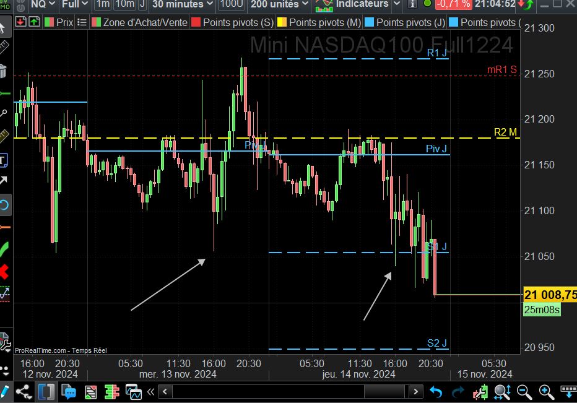The height and width of the screenshot is (403, 577).
Task: Click the keyboard shortcut download icon bottom right
Action: pos(568,392)
